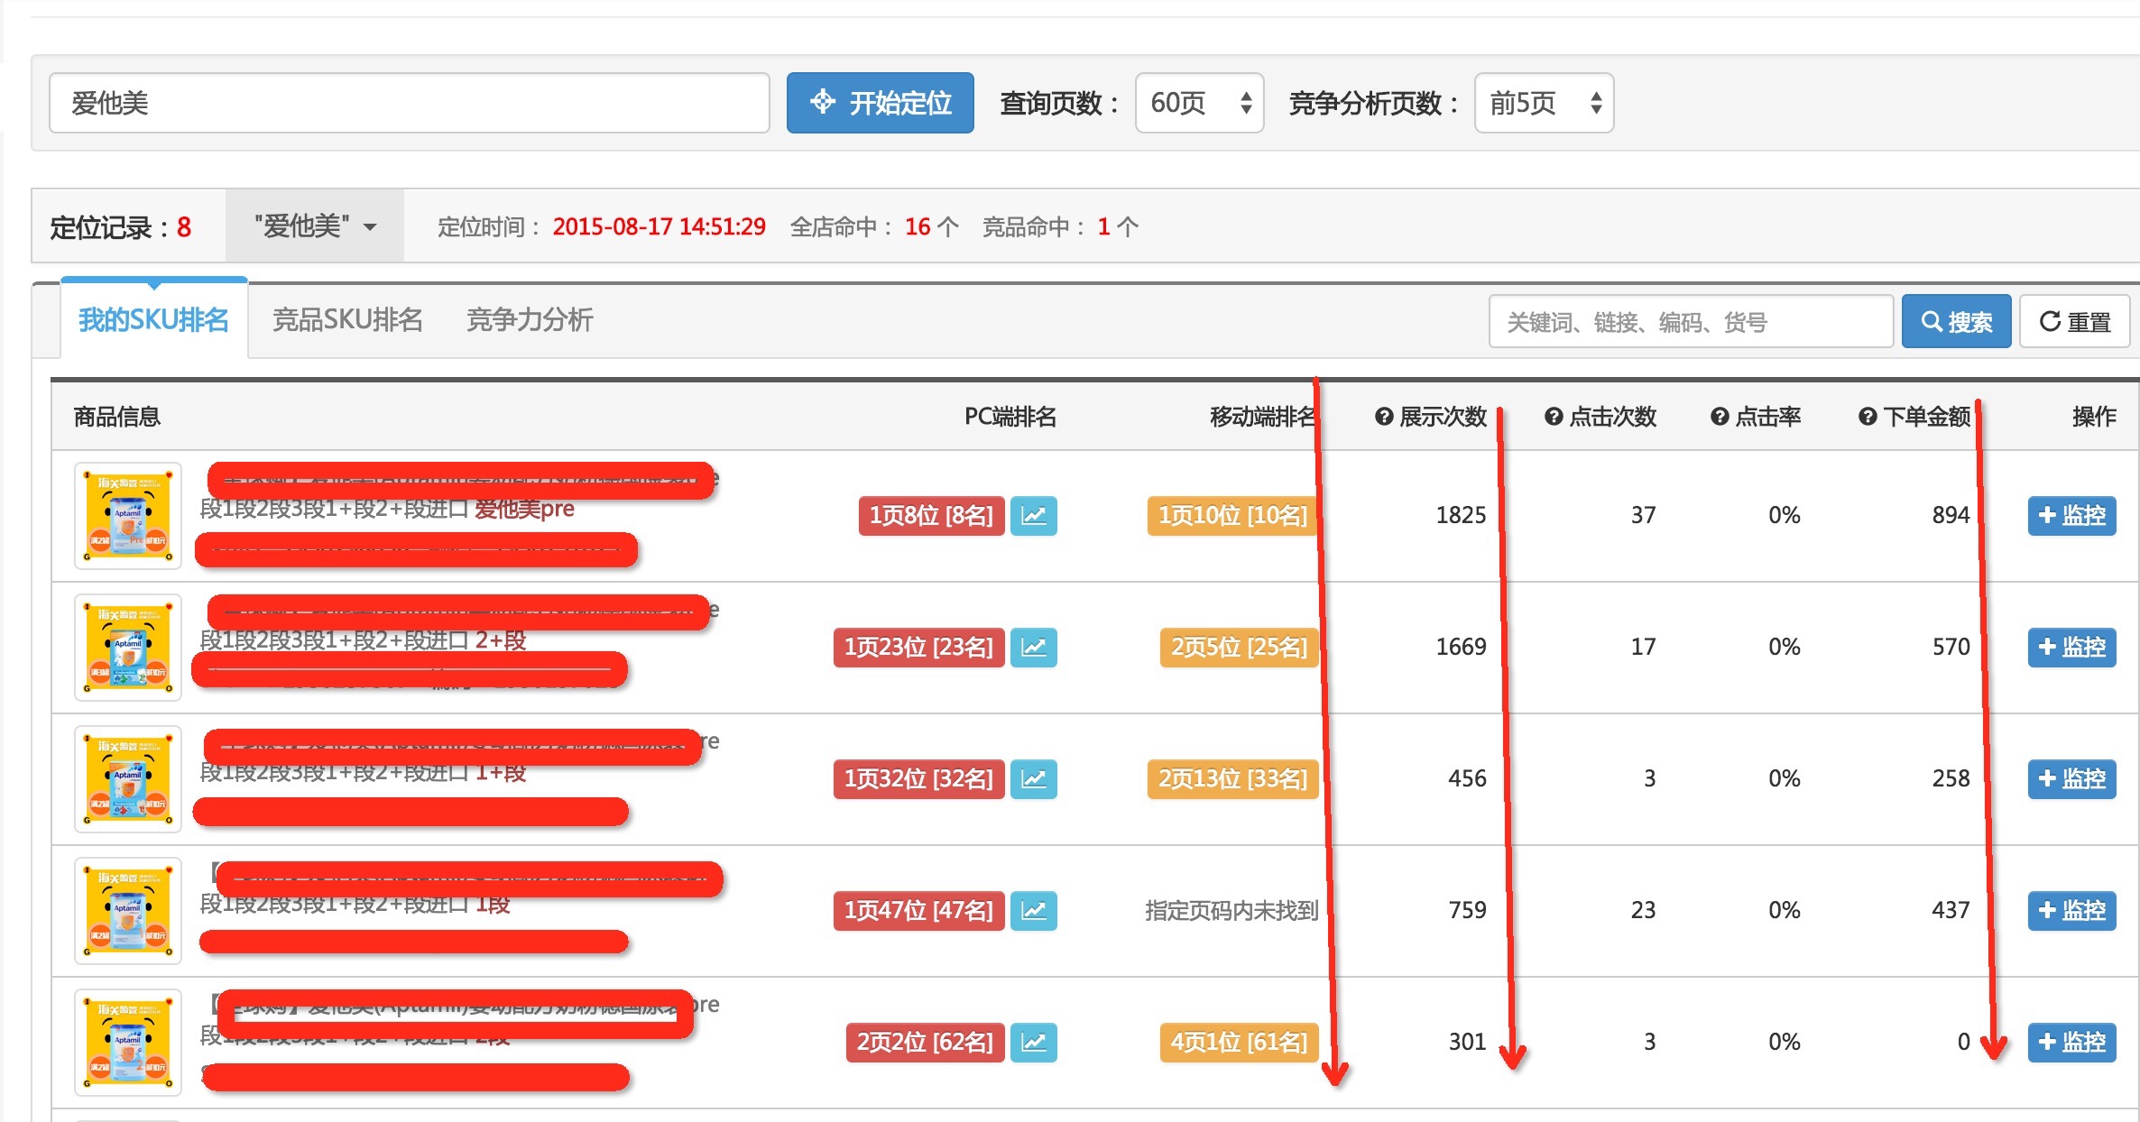Expand the "爱他美" record dropdown
The image size is (2140, 1122).
(x=315, y=226)
